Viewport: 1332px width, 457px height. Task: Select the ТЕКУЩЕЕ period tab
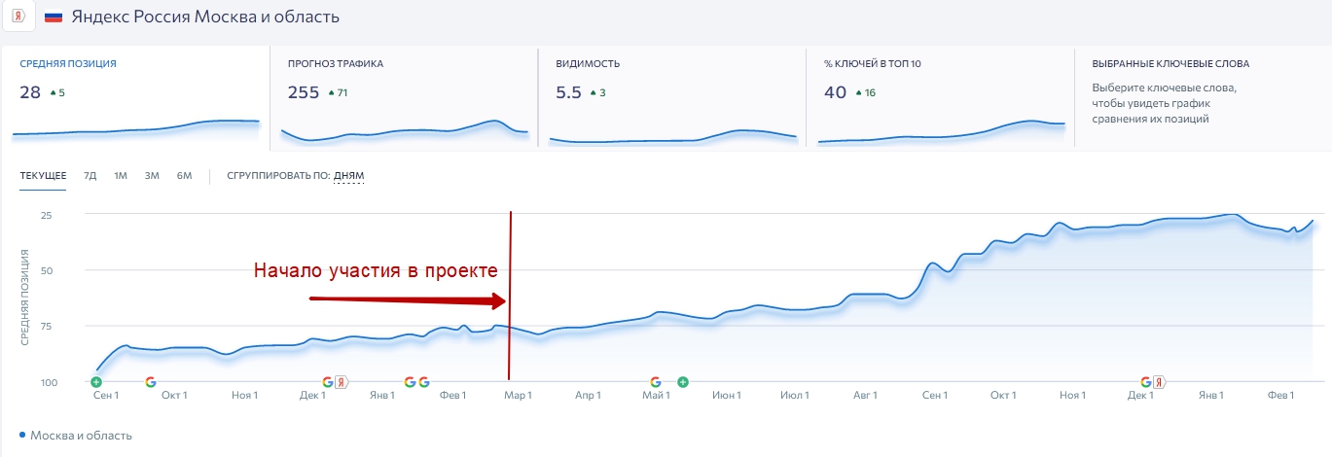[43, 176]
